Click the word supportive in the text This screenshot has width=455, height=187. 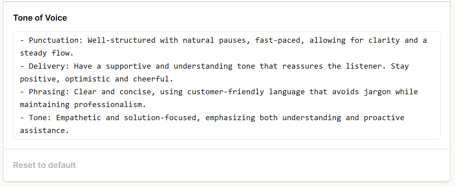(x=128, y=66)
